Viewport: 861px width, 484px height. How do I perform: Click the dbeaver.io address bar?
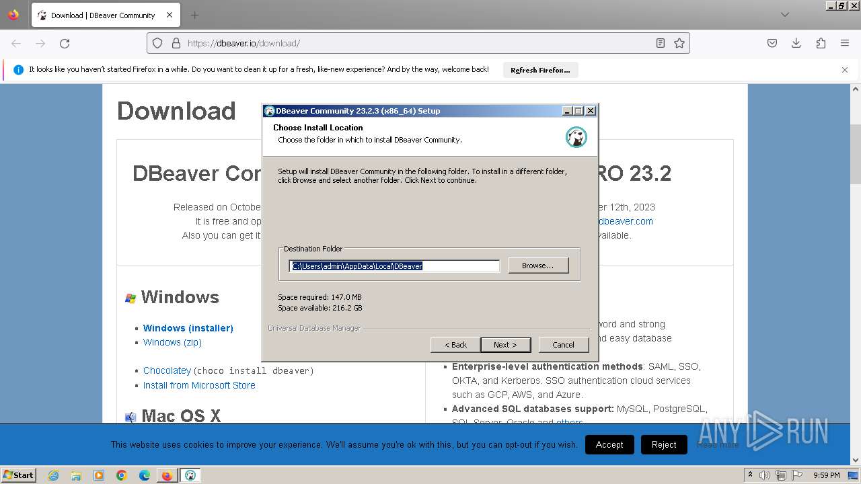tap(417, 43)
